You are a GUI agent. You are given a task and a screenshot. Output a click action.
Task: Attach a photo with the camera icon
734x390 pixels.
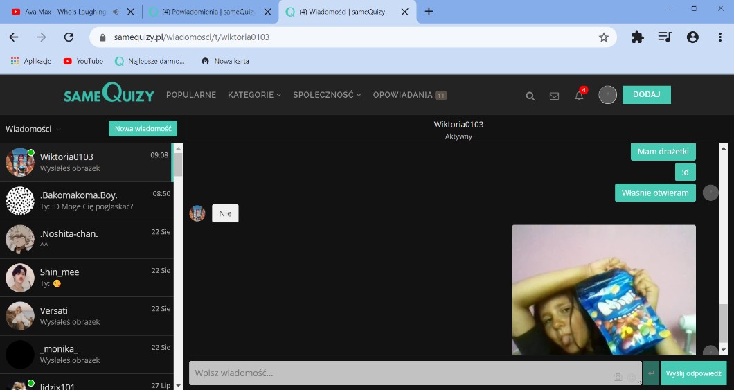click(618, 377)
